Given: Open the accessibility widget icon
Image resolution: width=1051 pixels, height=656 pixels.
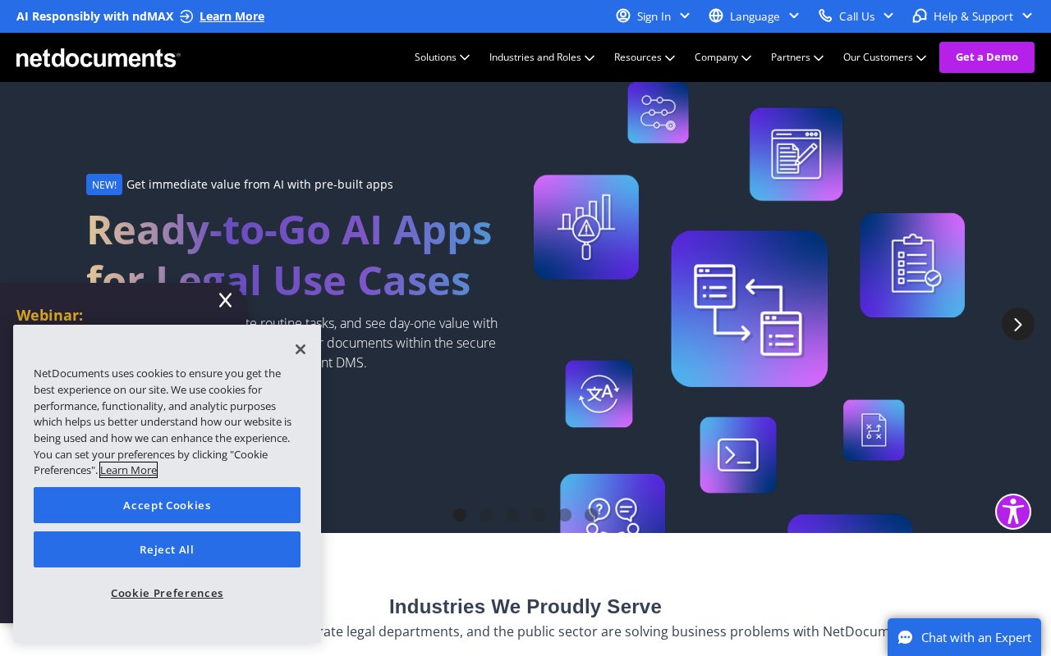Looking at the screenshot, I should [x=1013, y=512].
